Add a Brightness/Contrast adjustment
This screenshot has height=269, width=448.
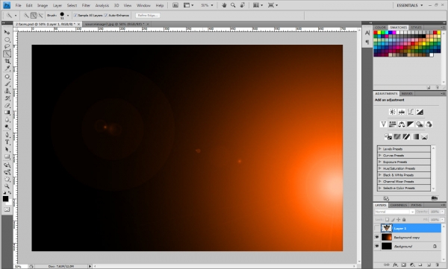[x=393, y=112]
